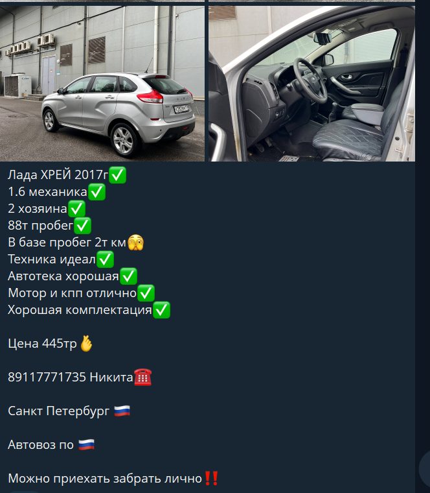Image resolution: width=430 pixels, height=493 pixels.
Task: Click the Russian flag after Автовоз по
Action: [86, 444]
